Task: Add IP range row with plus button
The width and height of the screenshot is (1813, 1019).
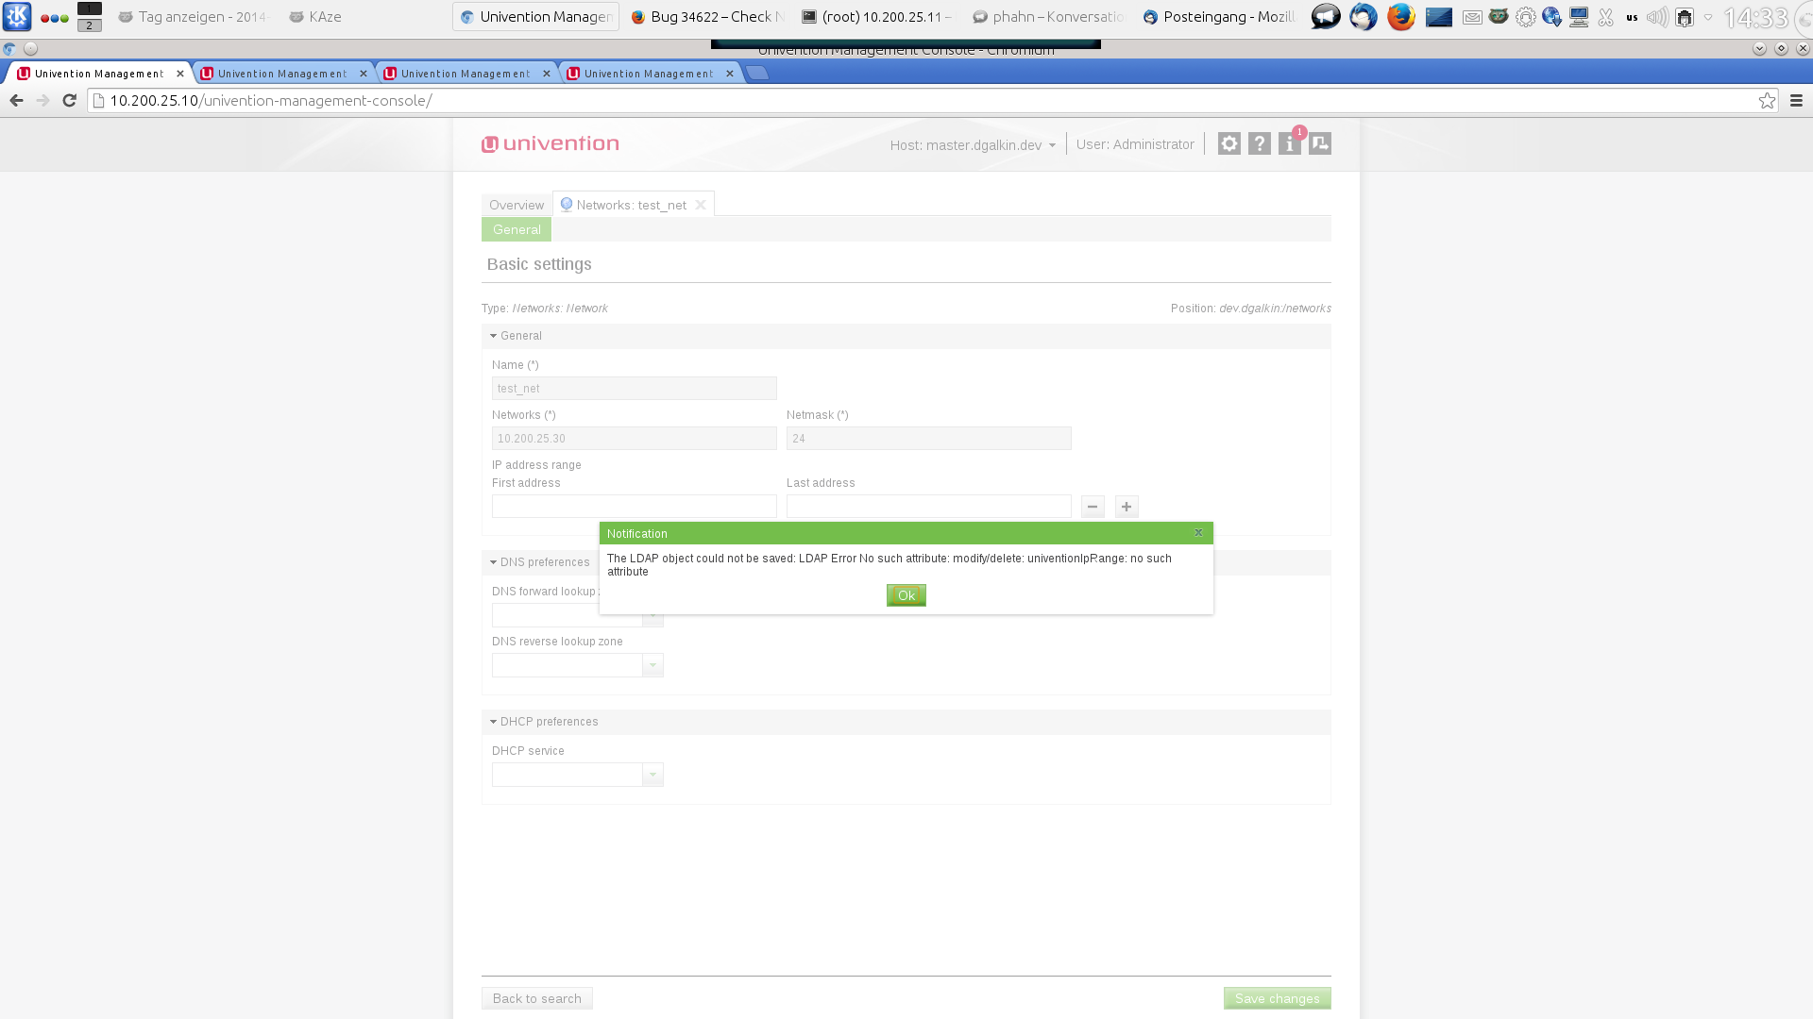Action: coord(1127,507)
